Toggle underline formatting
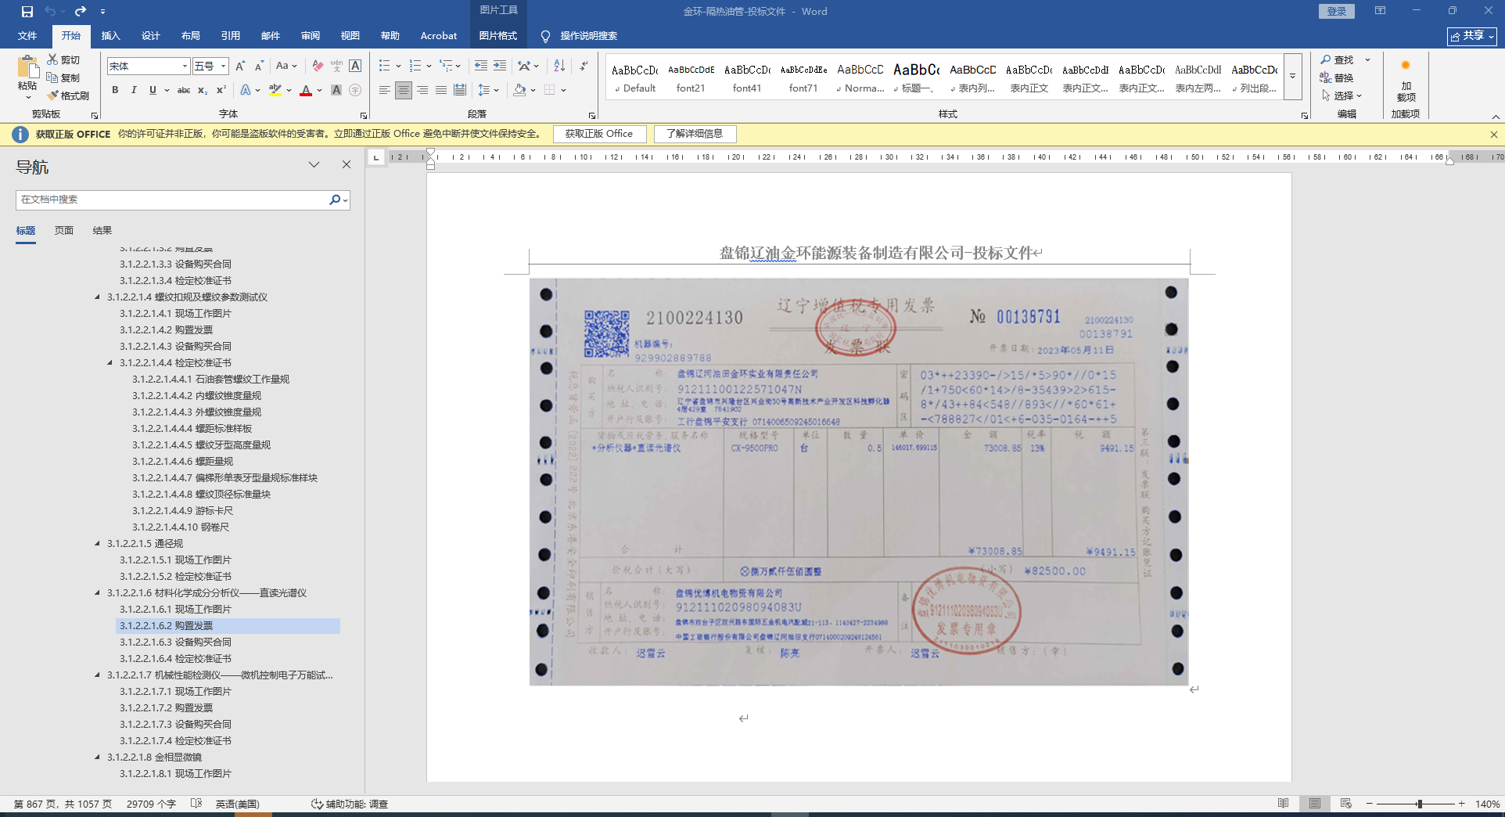Viewport: 1505px width, 817px height. (153, 91)
